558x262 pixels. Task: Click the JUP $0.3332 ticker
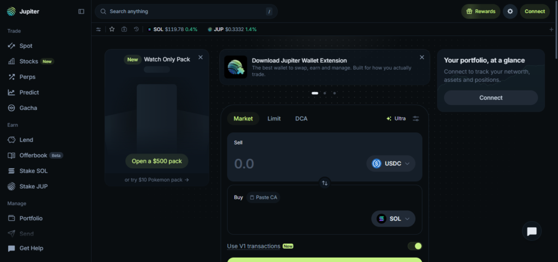pyautogui.click(x=232, y=29)
